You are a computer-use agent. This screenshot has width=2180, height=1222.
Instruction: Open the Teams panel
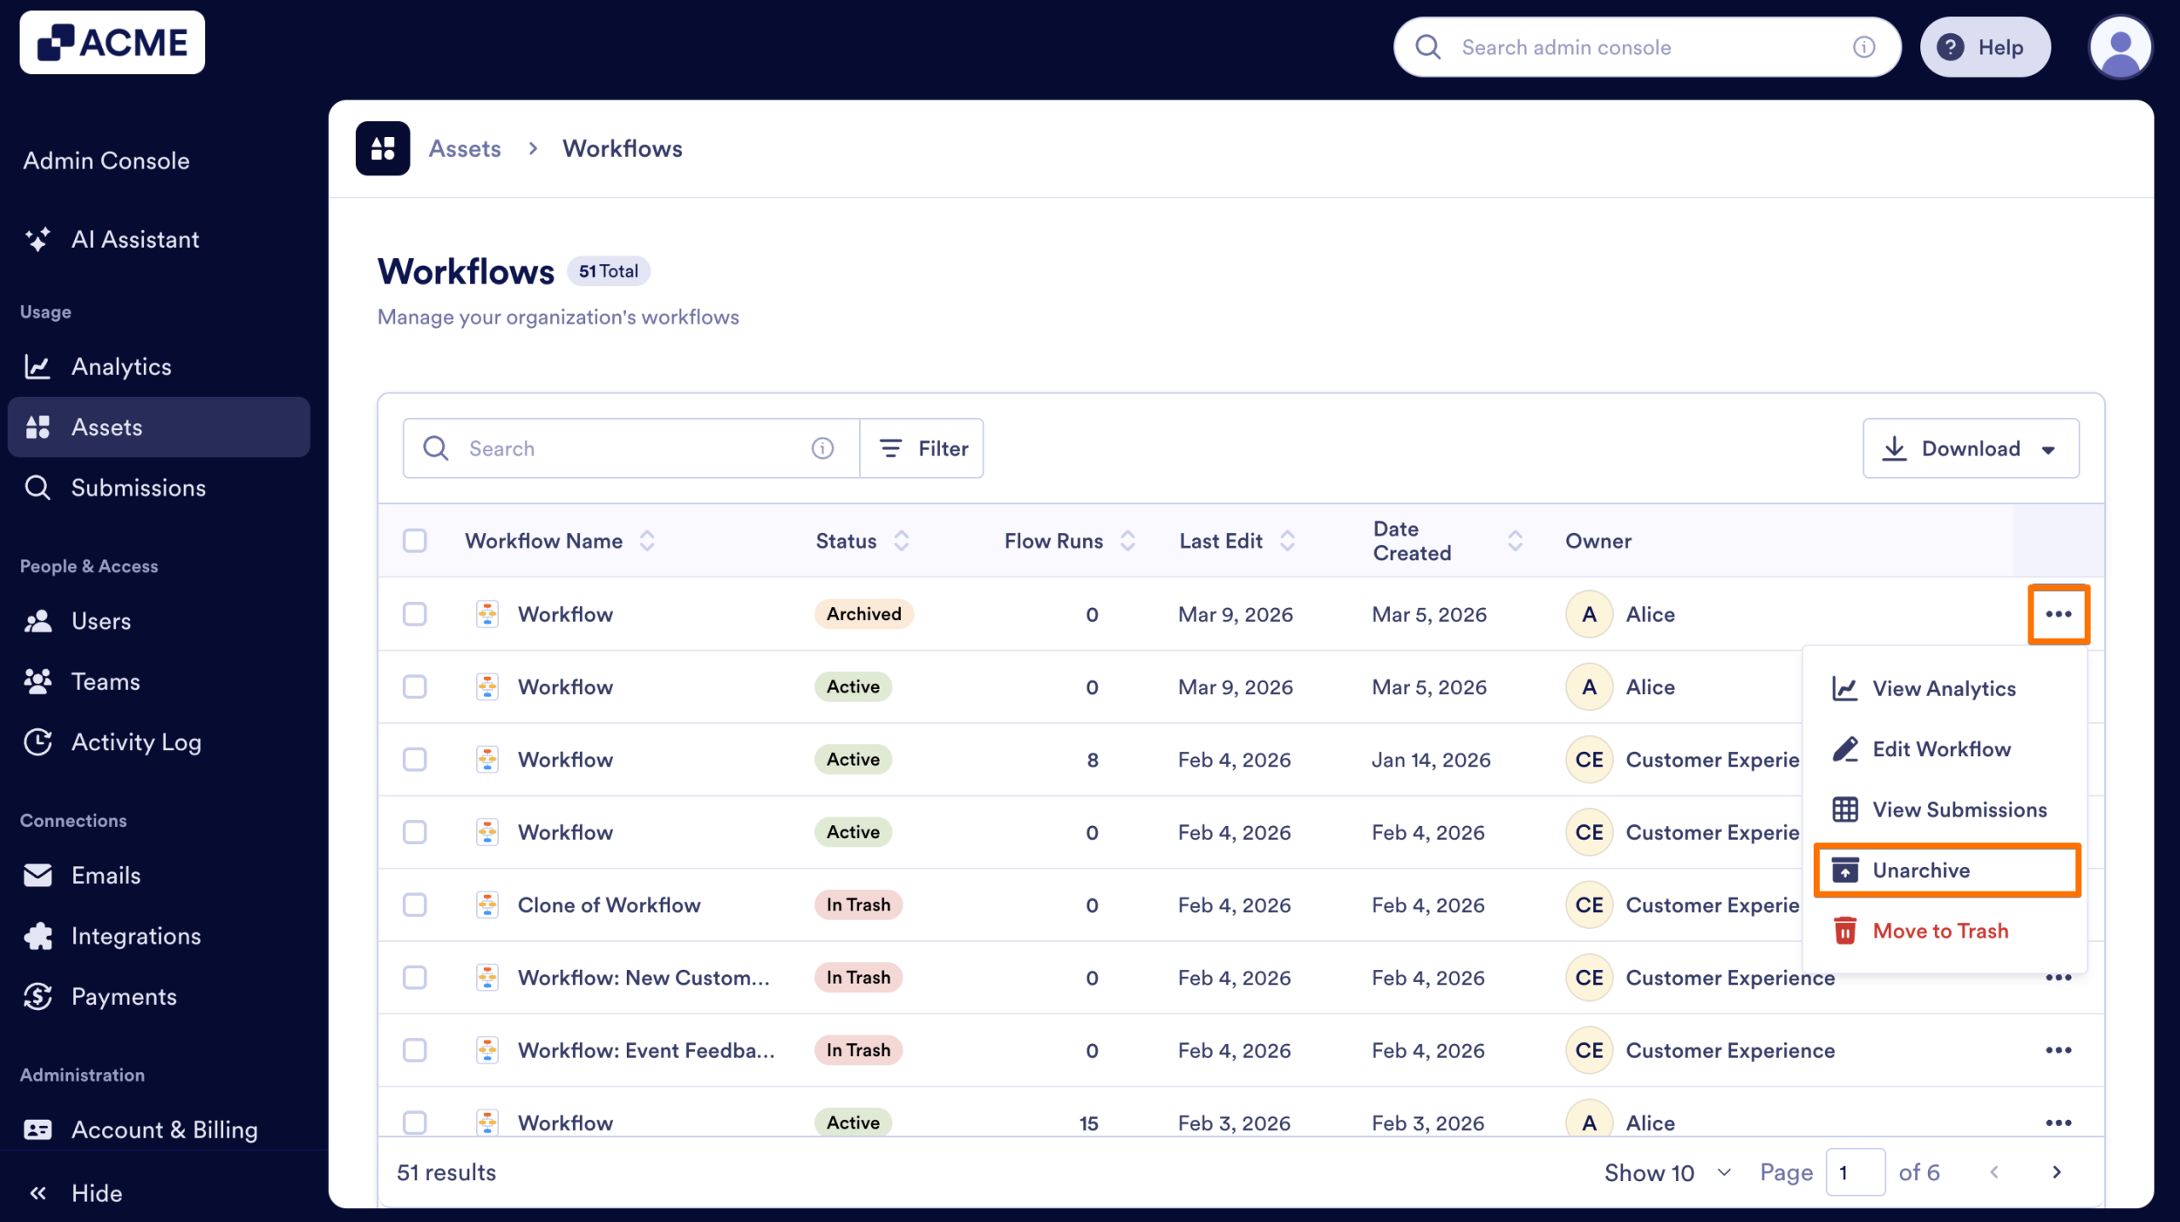(x=105, y=680)
